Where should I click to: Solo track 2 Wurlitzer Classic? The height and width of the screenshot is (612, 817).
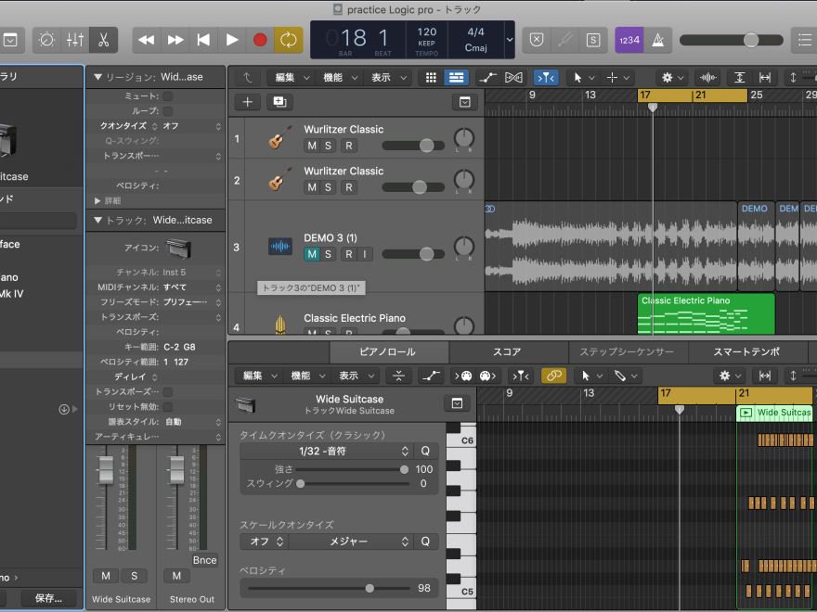328,187
